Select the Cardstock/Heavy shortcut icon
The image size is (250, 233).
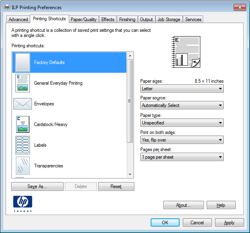pyautogui.click(x=23, y=124)
